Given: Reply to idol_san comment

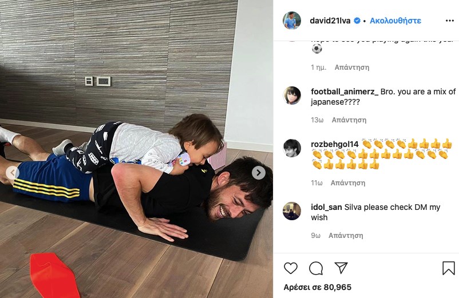Looking at the screenshot, I should tap(346, 236).
